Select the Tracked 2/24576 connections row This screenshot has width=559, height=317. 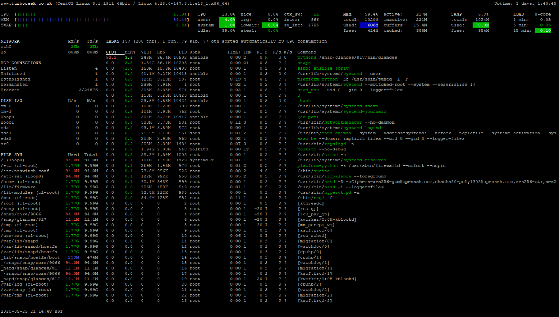click(x=49, y=90)
